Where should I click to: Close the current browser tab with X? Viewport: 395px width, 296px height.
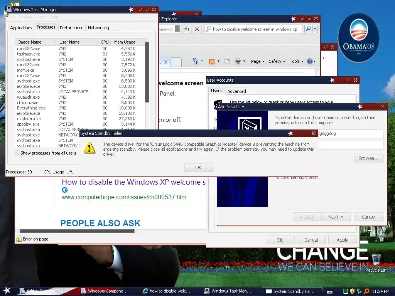tap(165, 62)
